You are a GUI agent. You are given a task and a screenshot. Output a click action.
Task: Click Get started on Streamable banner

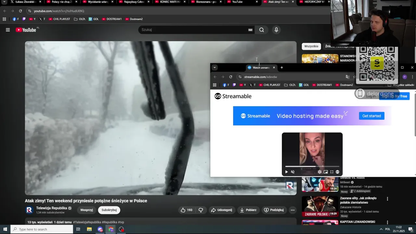[371, 116]
